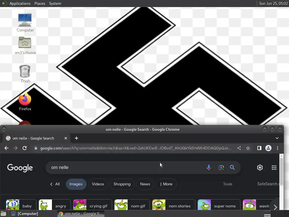
Task: Switch to om nelle Chrome taskbar entry
Action: tap(81, 214)
